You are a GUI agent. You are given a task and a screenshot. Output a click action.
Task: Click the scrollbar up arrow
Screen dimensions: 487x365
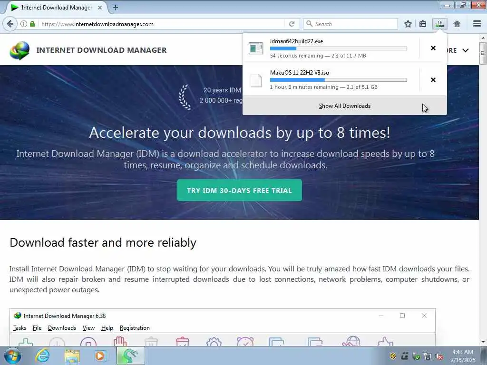pos(483,38)
